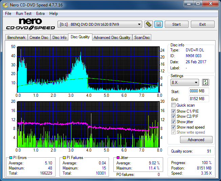This screenshot has width=221, height=181.
Task: Click PO failures value 0
Action: [159, 175]
